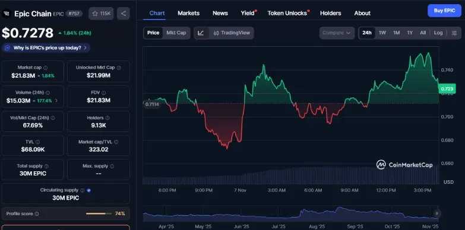Click the 0.7114 opening price label
The image size is (465, 230).
(x=152, y=104)
